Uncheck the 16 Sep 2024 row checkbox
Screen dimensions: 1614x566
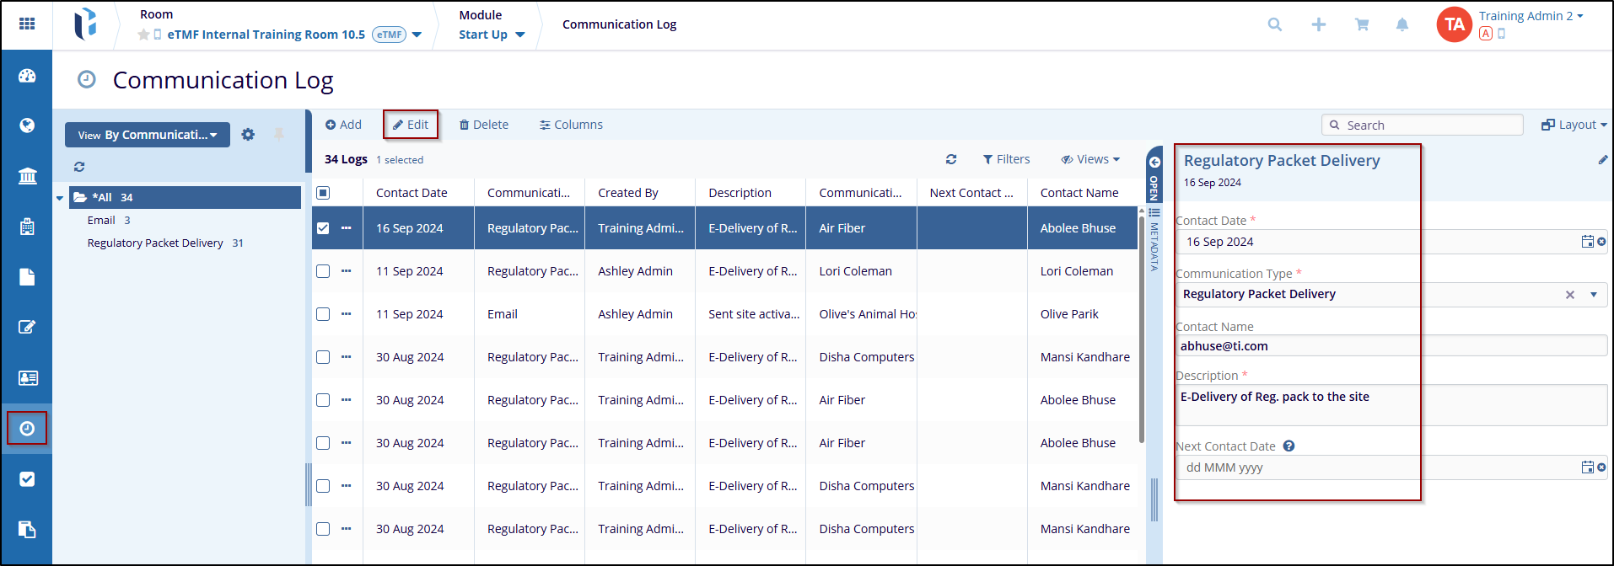[323, 228]
